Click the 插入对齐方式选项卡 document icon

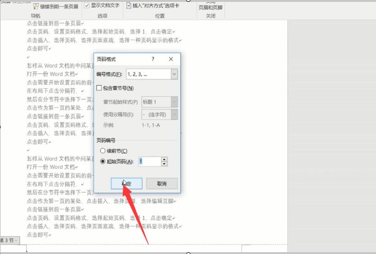[x=129, y=5]
